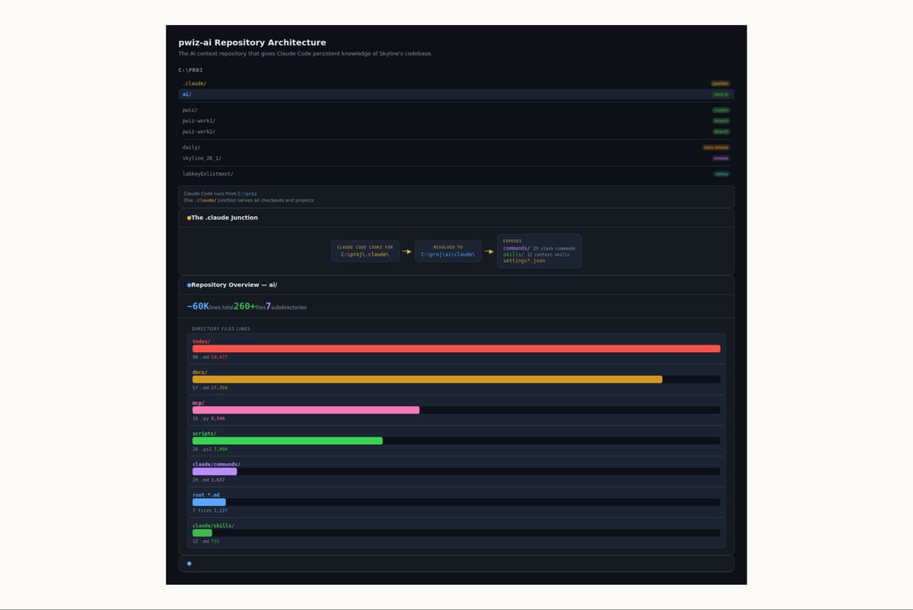The image size is (913, 610).
Task: Click the branch badge next to pwiz-work1/
Action: tap(721, 121)
